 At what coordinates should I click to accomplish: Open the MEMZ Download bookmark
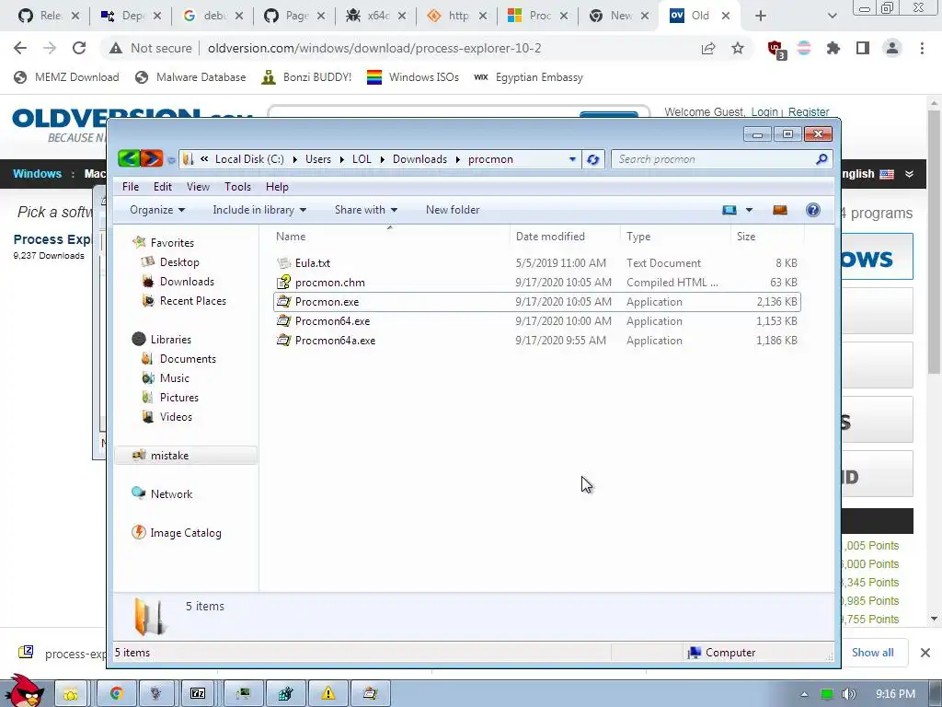(x=66, y=77)
